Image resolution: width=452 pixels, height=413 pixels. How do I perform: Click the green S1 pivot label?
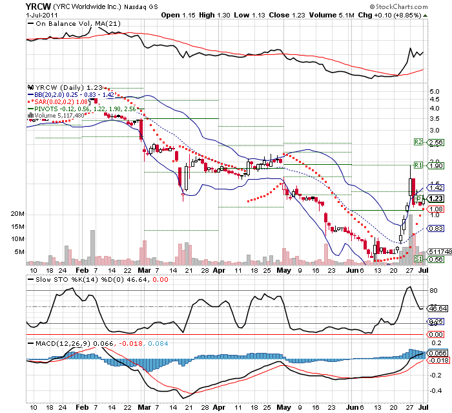click(418, 259)
